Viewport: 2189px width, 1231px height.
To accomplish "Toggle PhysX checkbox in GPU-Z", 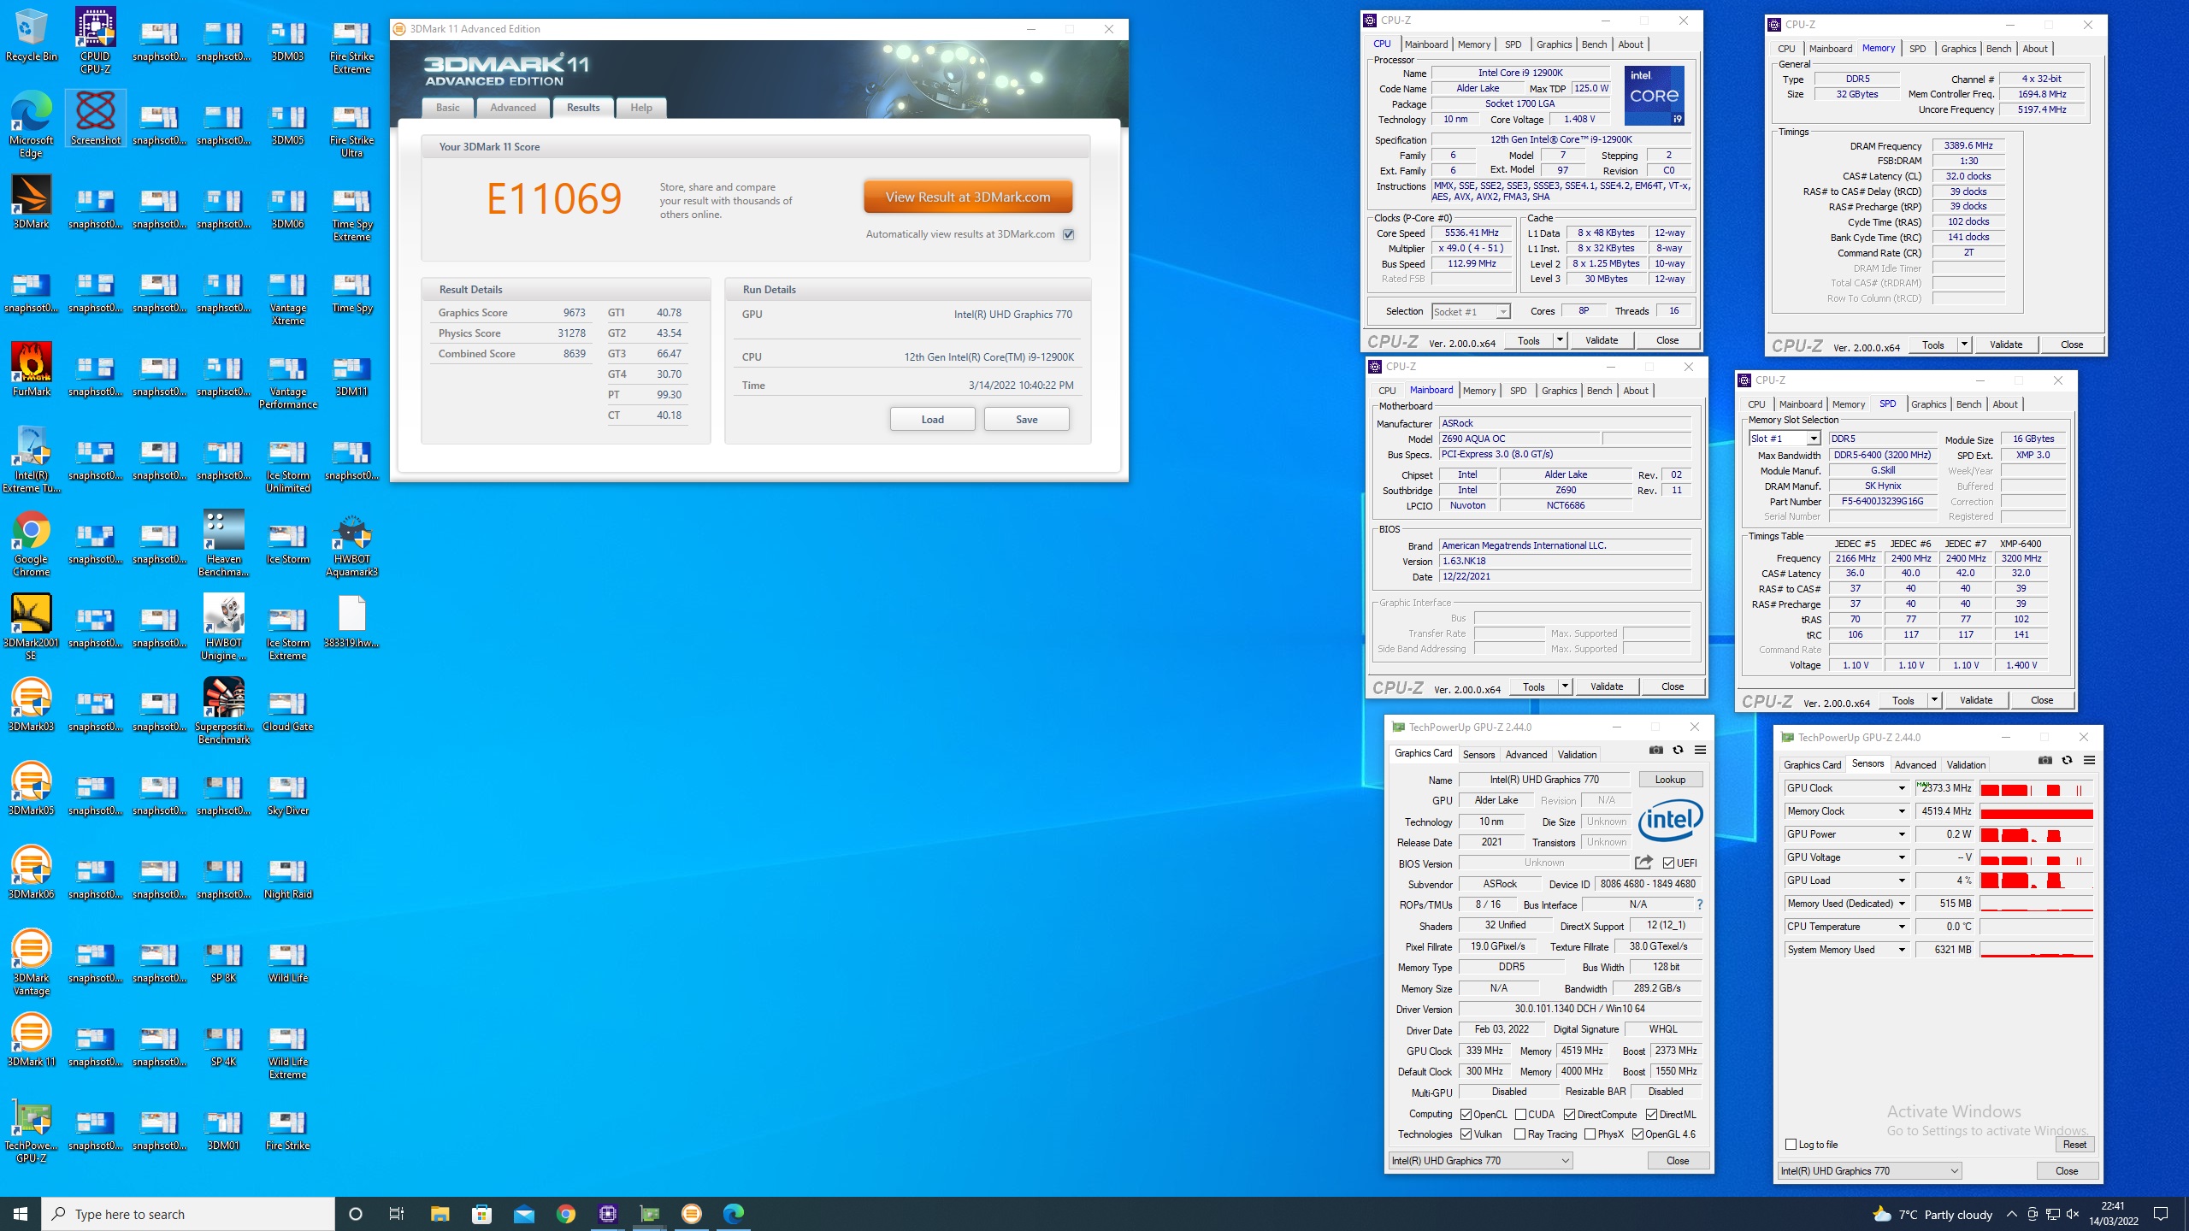I will click(1590, 1134).
